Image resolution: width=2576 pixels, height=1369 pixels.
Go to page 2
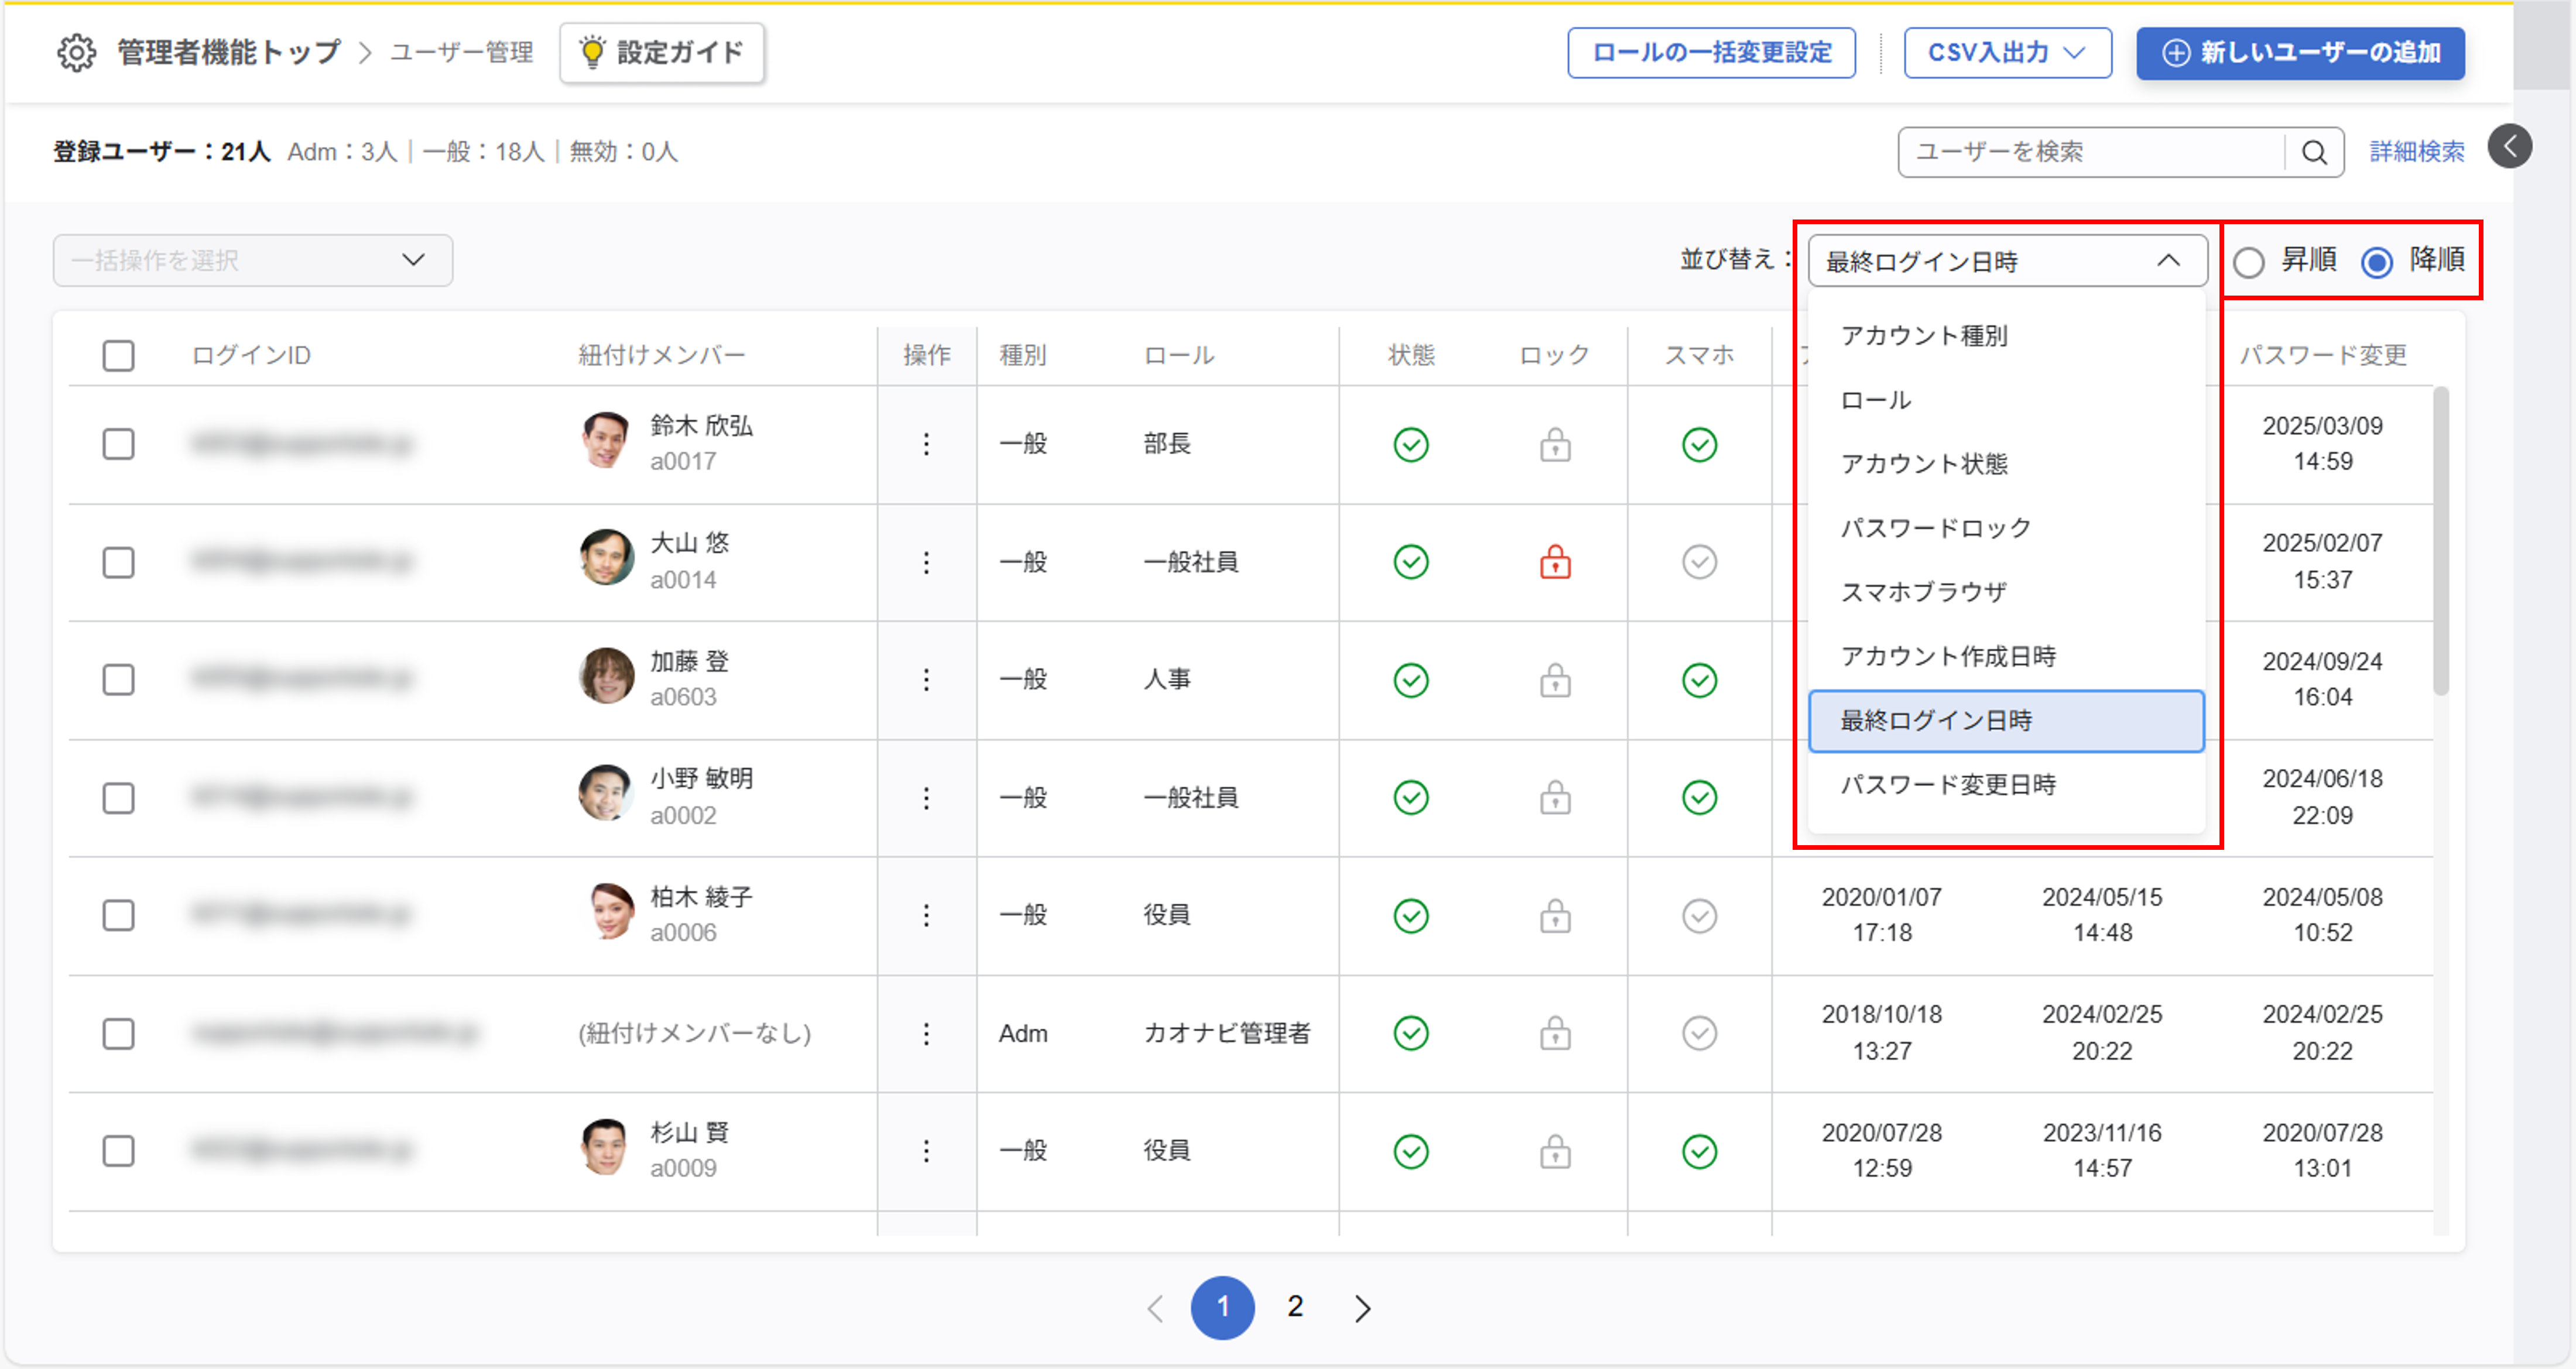(1295, 1307)
